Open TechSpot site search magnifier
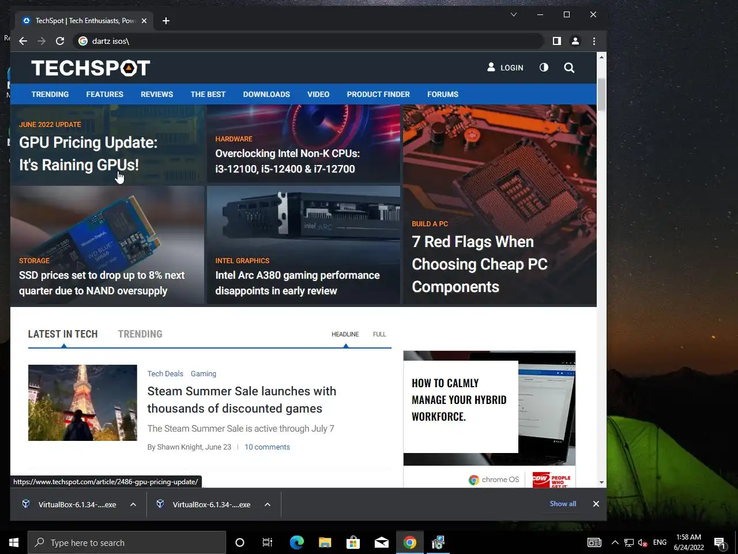The image size is (738, 554). click(x=569, y=68)
